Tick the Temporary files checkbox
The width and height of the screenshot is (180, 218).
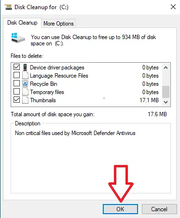(x=16, y=92)
